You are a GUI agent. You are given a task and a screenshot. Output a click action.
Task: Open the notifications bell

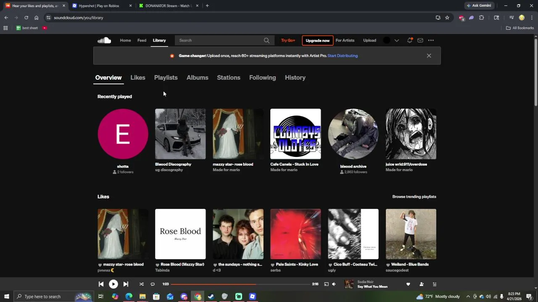[409, 40]
